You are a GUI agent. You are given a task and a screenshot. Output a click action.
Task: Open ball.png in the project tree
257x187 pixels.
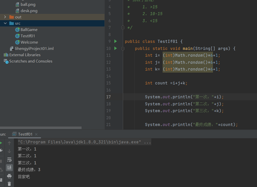coord(28,5)
